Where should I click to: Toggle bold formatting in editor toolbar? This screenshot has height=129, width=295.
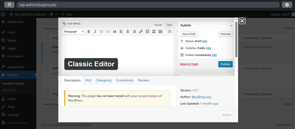(88, 32)
